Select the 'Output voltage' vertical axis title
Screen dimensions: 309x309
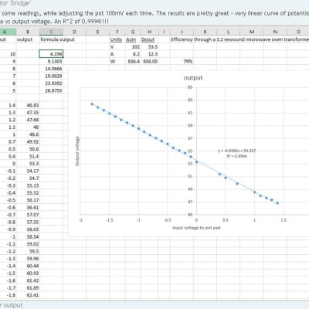77,151
